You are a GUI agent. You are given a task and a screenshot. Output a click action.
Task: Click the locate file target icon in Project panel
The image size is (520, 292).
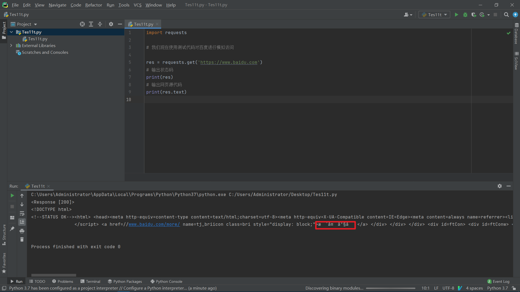(82, 24)
